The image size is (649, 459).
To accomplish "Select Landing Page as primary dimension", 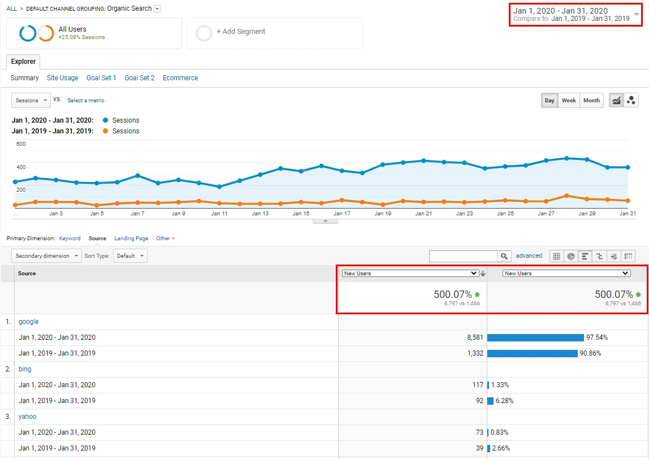I will pos(131,238).
